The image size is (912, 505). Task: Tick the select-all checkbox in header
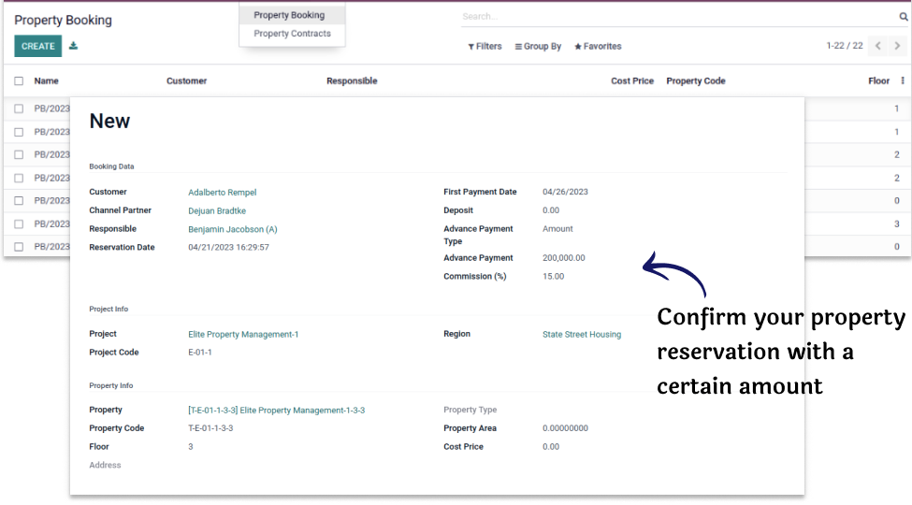[19, 81]
